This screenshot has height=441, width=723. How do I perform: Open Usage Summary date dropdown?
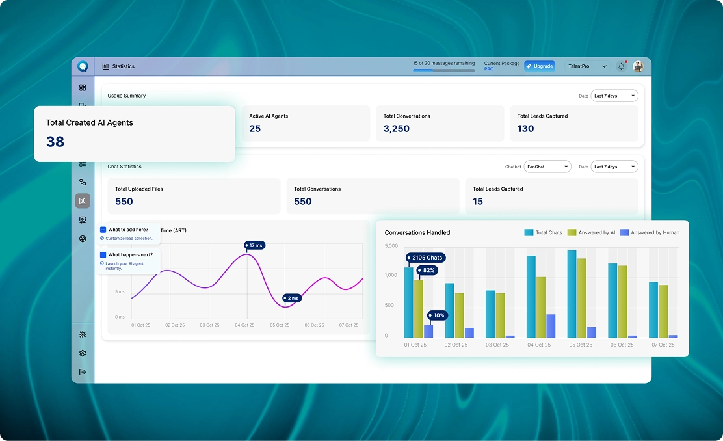click(614, 96)
